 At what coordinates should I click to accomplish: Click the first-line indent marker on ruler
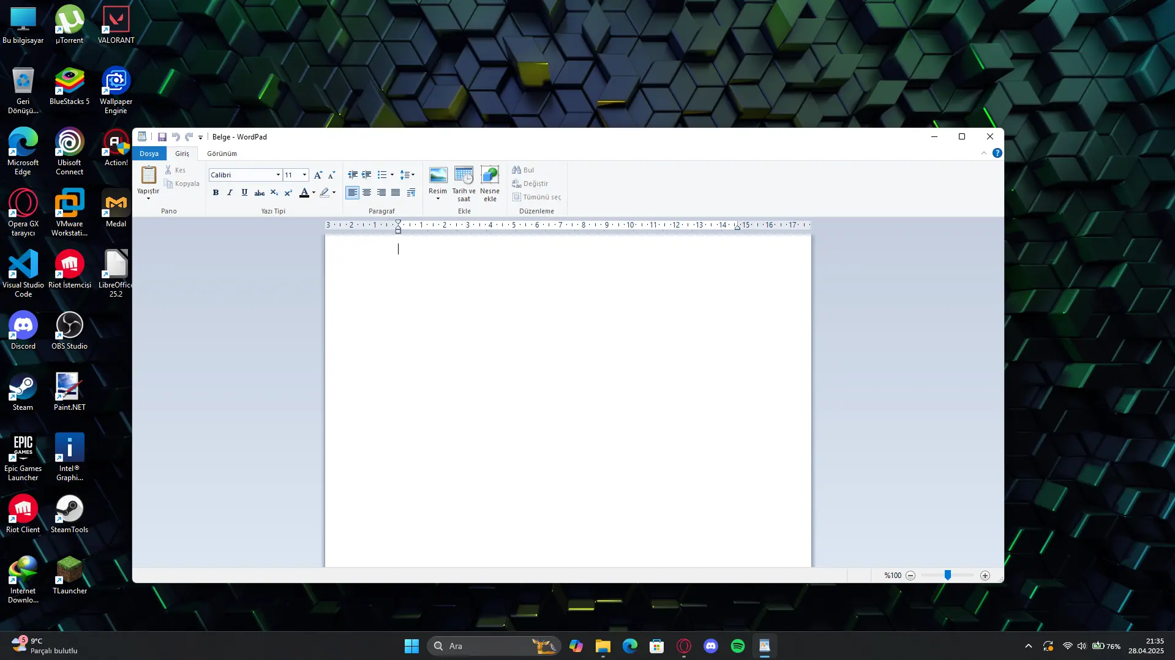pyautogui.click(x=398, y=222)
